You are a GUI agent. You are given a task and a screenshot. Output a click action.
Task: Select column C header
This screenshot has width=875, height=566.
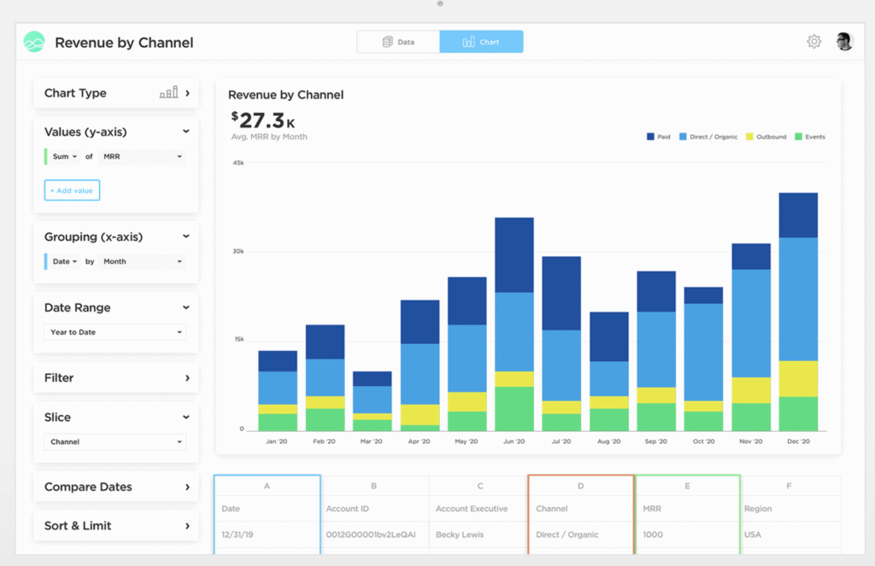[x=480, y=487]
